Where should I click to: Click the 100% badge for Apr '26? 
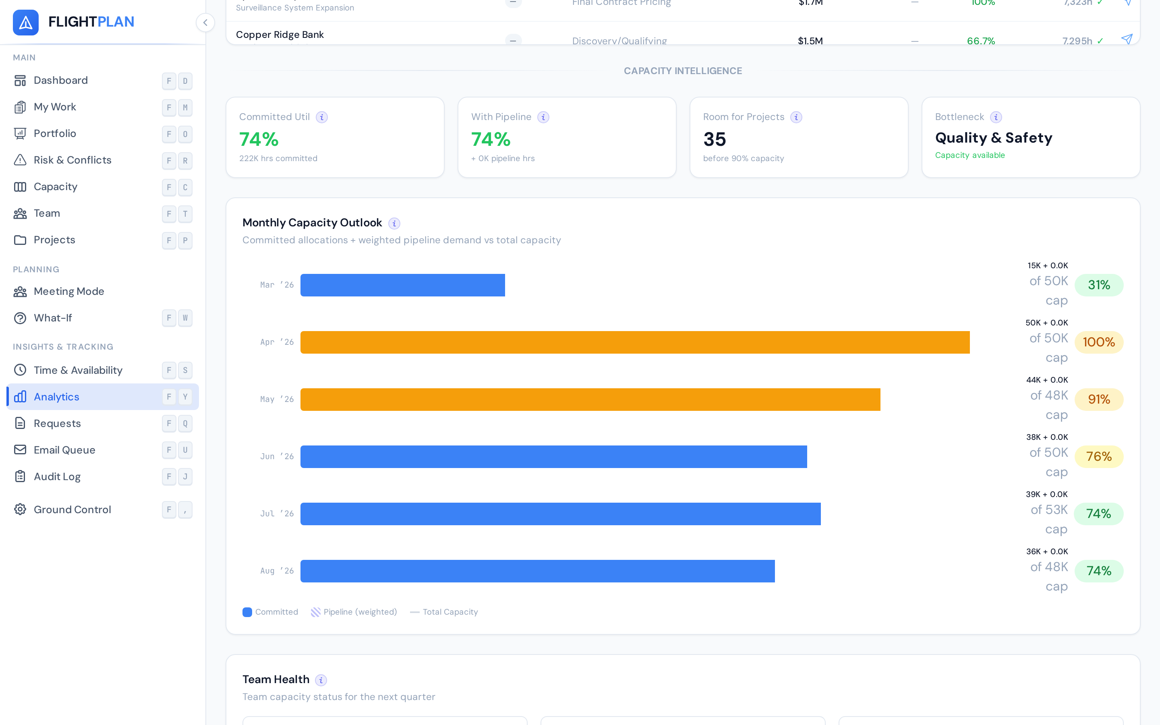click(x=1099, y=342)
